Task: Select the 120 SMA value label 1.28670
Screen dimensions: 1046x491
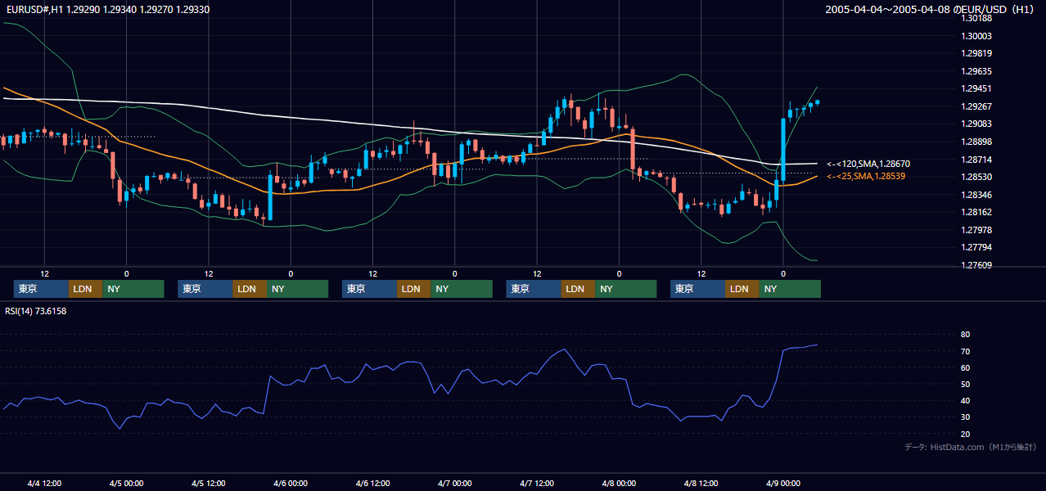Action: (868, 164)
